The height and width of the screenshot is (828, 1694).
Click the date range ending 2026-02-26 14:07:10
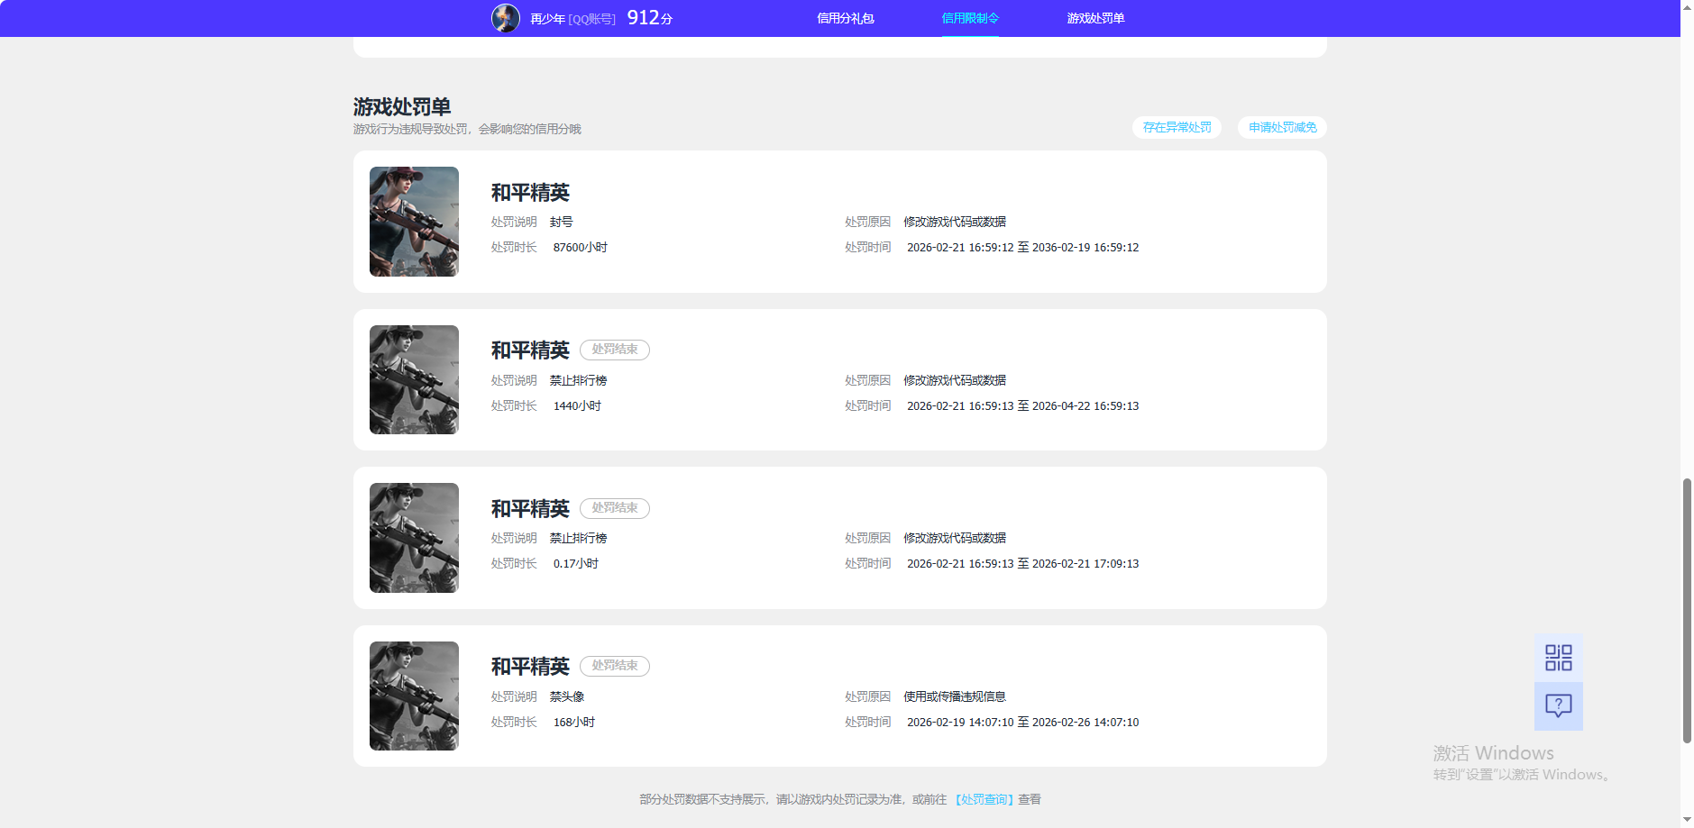1022,722
